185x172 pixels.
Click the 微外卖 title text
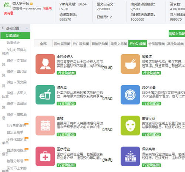click(62, 87)
